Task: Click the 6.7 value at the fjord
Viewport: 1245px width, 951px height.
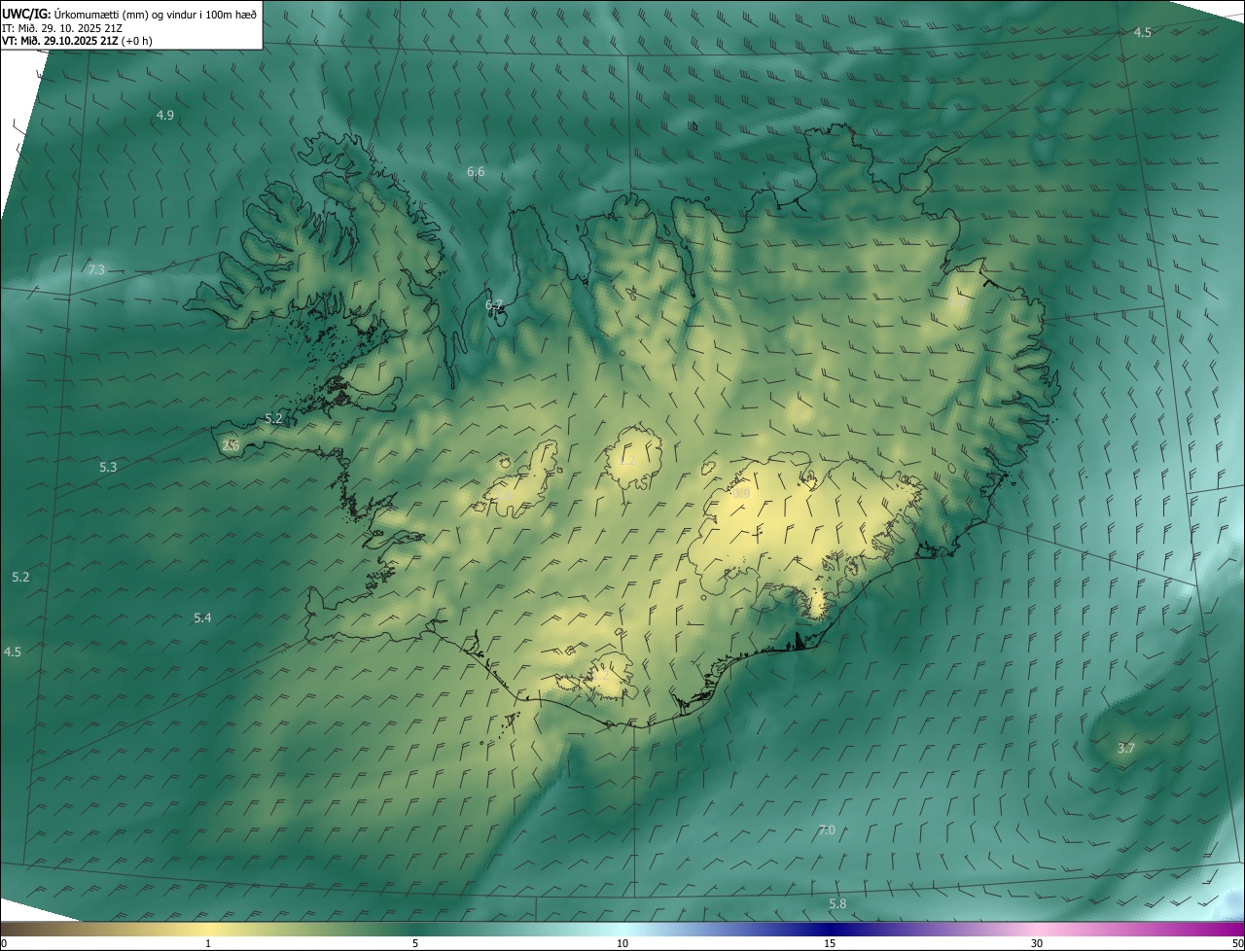Action: pyautogui.click(x=494, y=305)
